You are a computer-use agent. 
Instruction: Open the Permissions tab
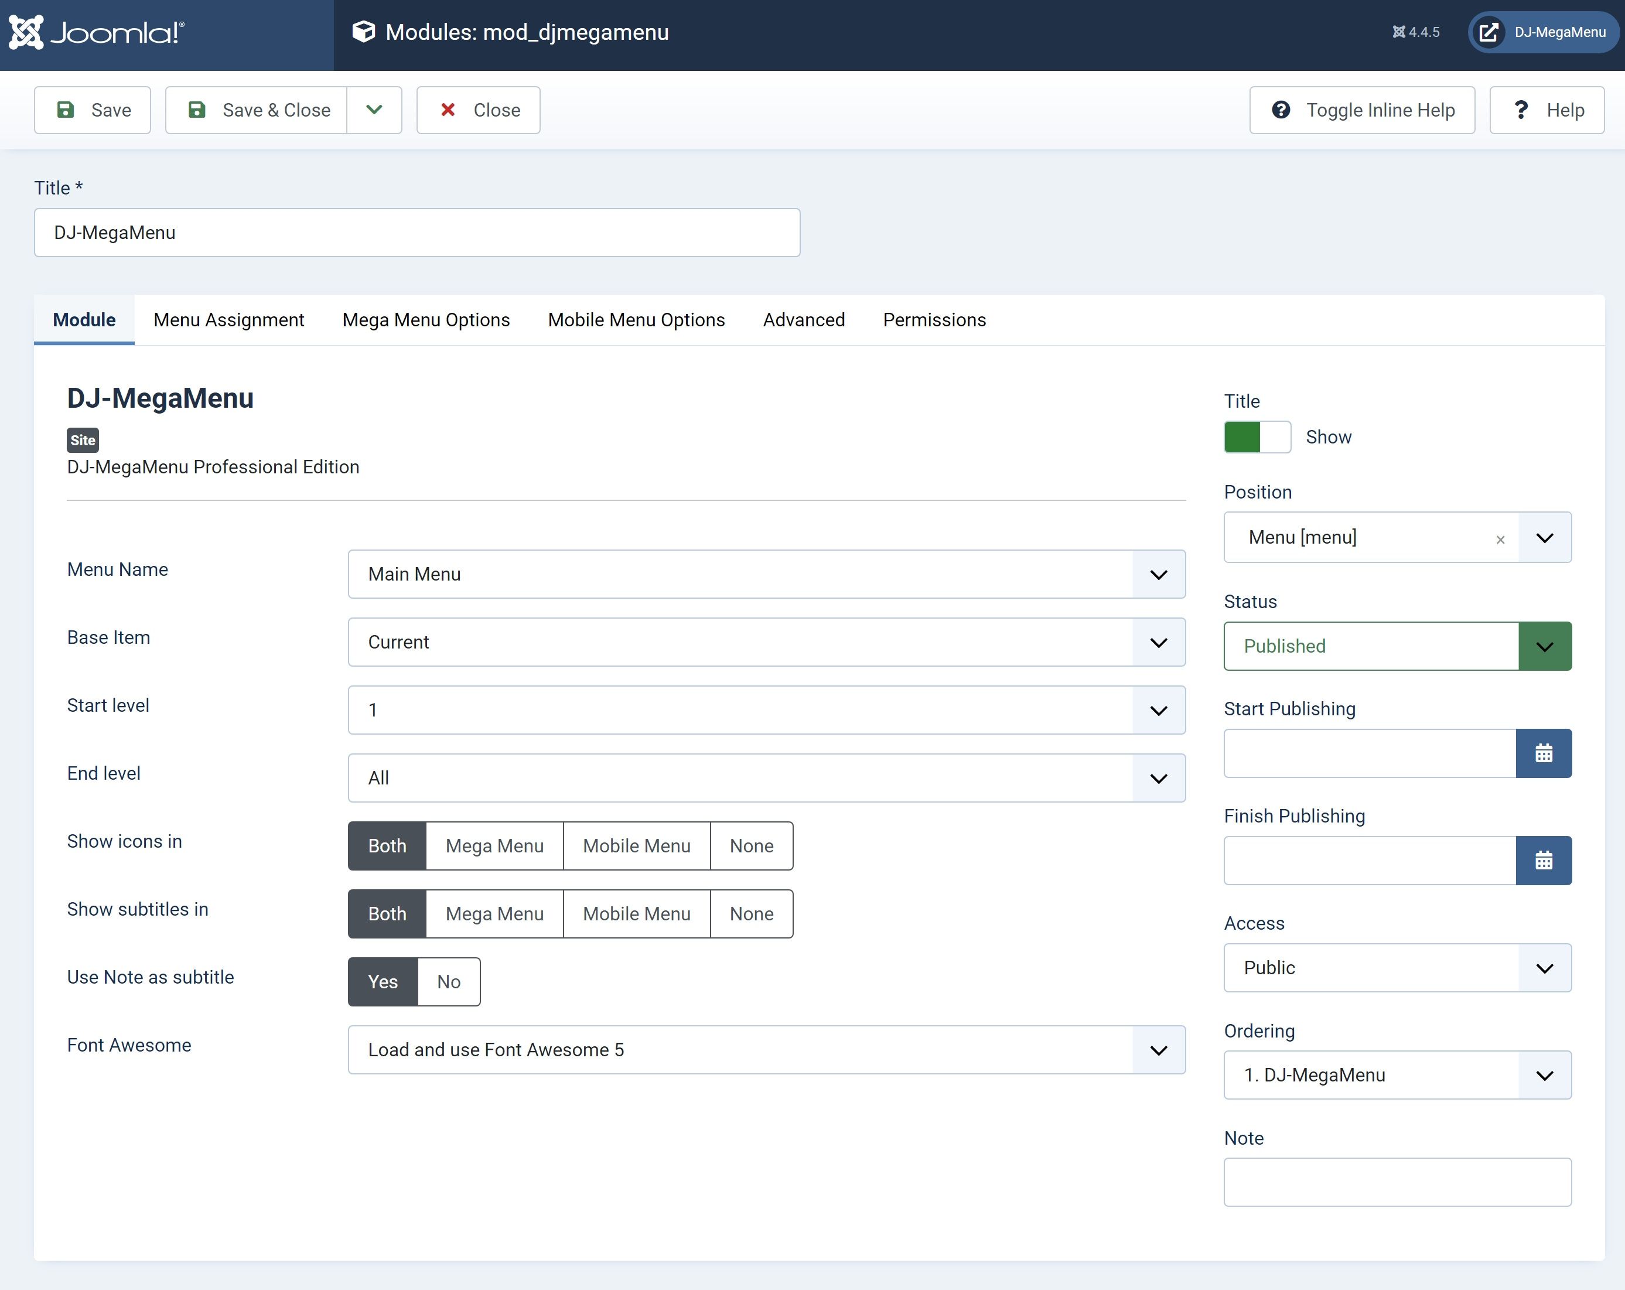pyautogui.click(x=934, y=320)
